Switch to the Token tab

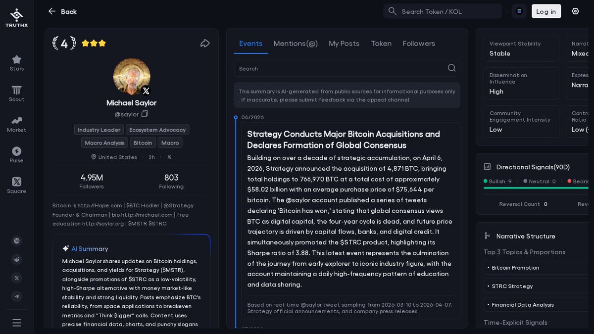point(381,44)
